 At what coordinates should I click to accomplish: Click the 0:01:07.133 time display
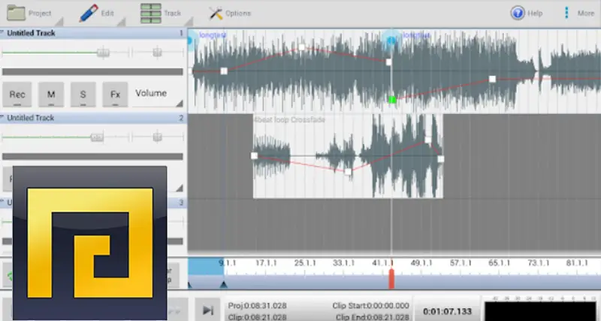[x=447, y=311]
